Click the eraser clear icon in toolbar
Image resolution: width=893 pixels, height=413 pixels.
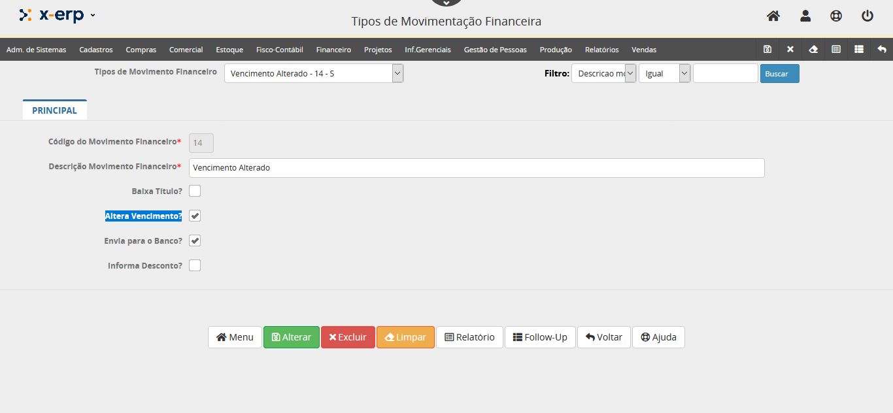tap(813, 49)
